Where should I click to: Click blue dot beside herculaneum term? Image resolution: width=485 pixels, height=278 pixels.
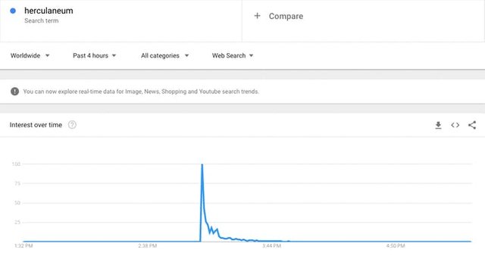coord(13,11)
